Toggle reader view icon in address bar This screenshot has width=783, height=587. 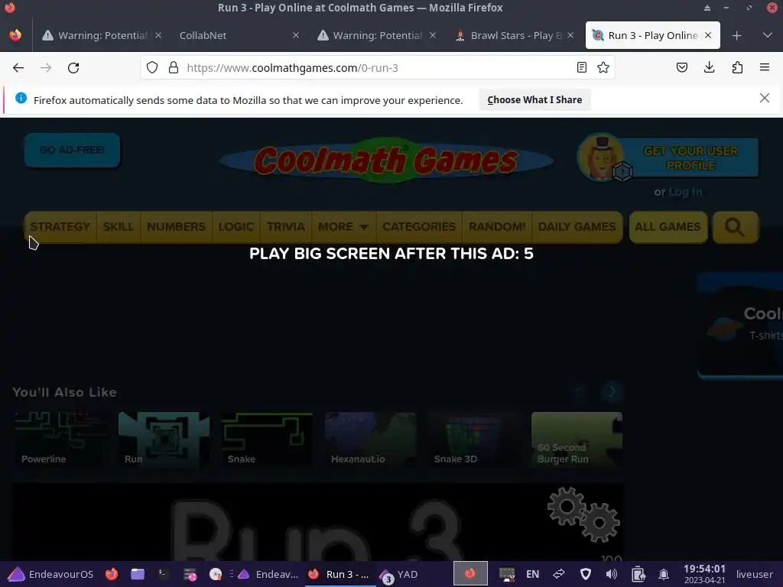pyautogui.click(x=582, y=67)
